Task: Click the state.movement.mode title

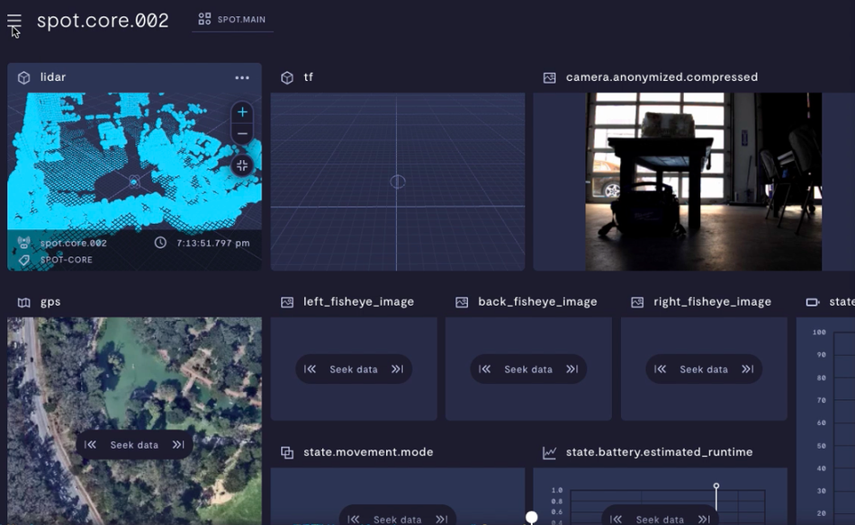Action: point(368,452)
